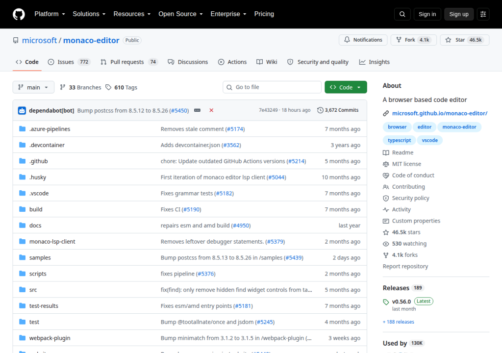
Task: Open the Pricing nav link
Action: (x=264, y=14)
